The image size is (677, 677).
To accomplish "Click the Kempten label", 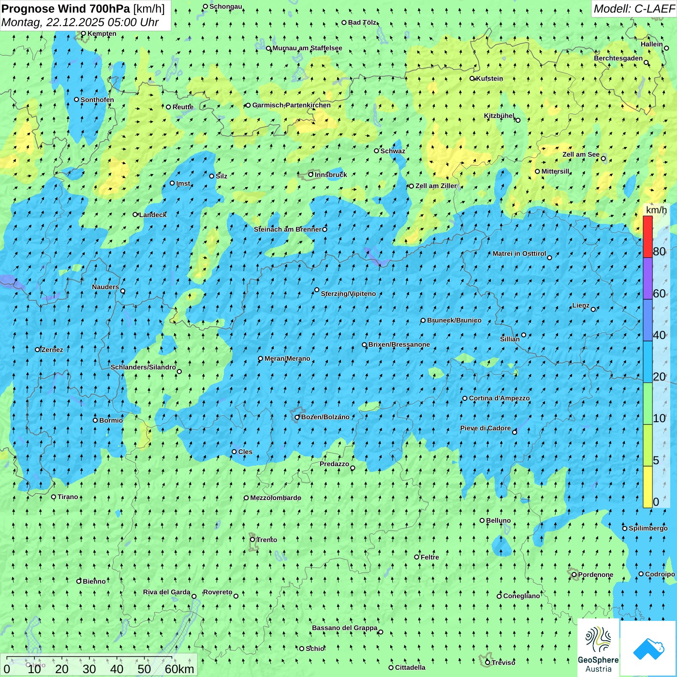I will pyautogui.click(x=102, y=33).
